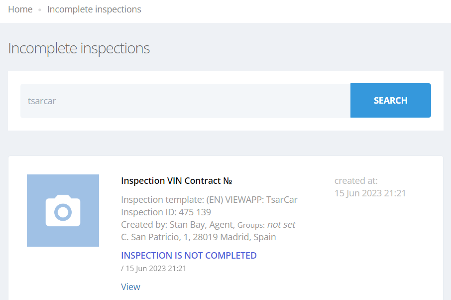Click the inspection template TsarCar line

pos(209,200)
